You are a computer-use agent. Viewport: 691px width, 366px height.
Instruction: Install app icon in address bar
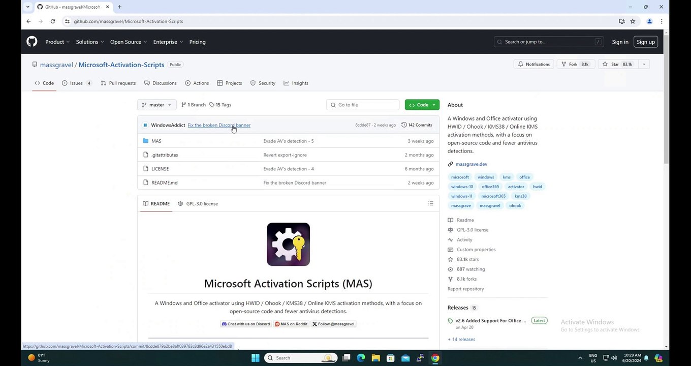(x=621, y=21)
